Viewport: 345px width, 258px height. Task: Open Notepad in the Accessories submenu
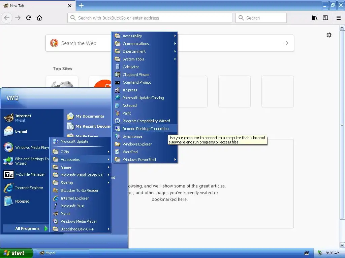coord(145,105)
